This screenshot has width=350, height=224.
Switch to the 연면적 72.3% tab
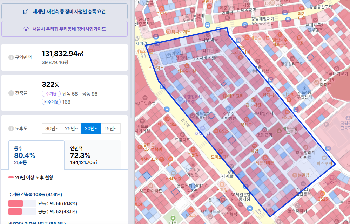point(93,155)
